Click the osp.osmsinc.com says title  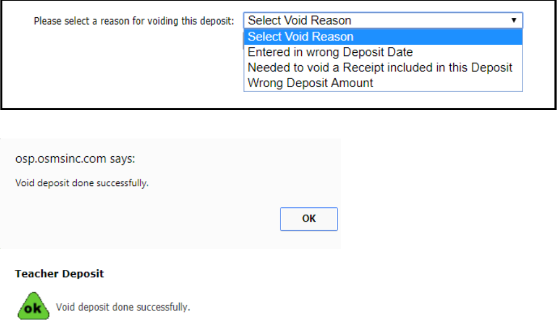[75, 158]
